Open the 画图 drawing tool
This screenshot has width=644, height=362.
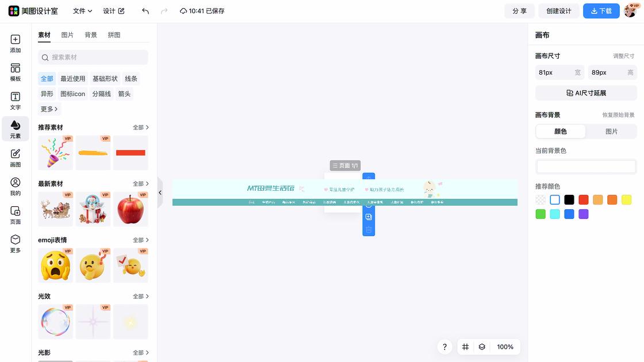pyautogui.click(x=15, y=158)
